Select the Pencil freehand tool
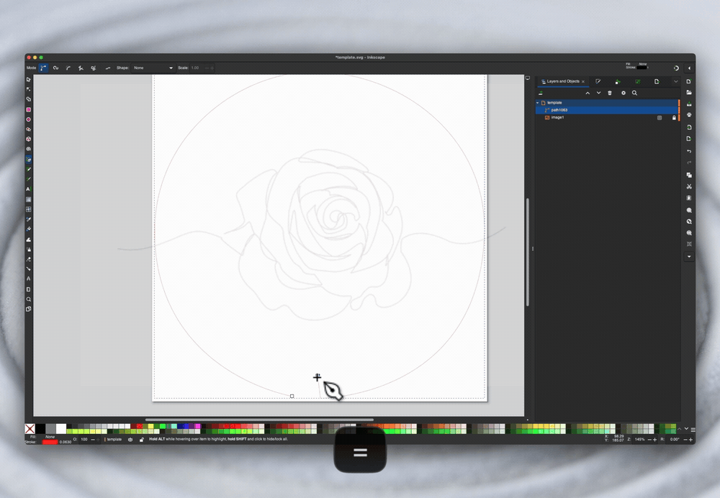 [x=29, y=169]
